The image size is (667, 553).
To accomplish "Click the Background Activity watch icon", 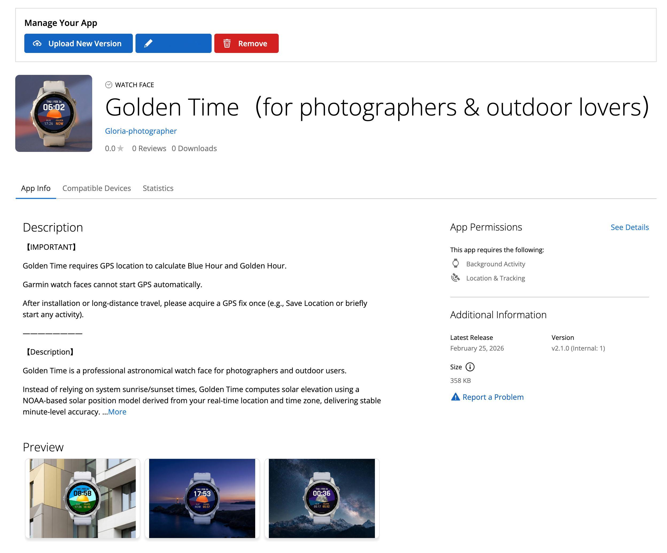I will pyautogui.click(x=455, y=263).
